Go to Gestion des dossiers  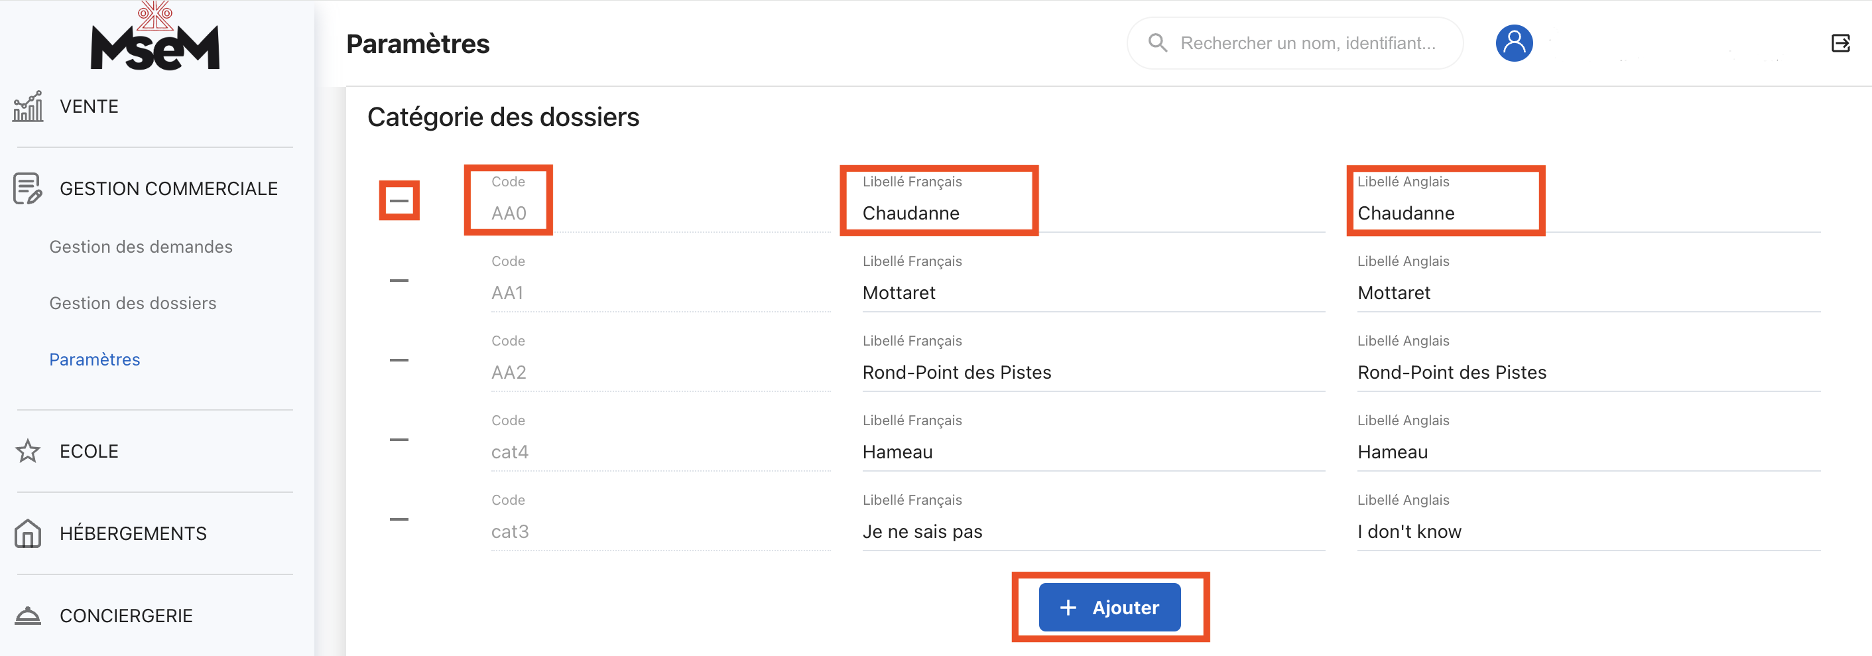pos(133,303)
